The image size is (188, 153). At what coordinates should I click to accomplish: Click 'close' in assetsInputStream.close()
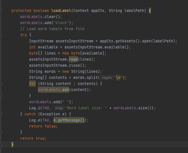[x=74, y=65]
